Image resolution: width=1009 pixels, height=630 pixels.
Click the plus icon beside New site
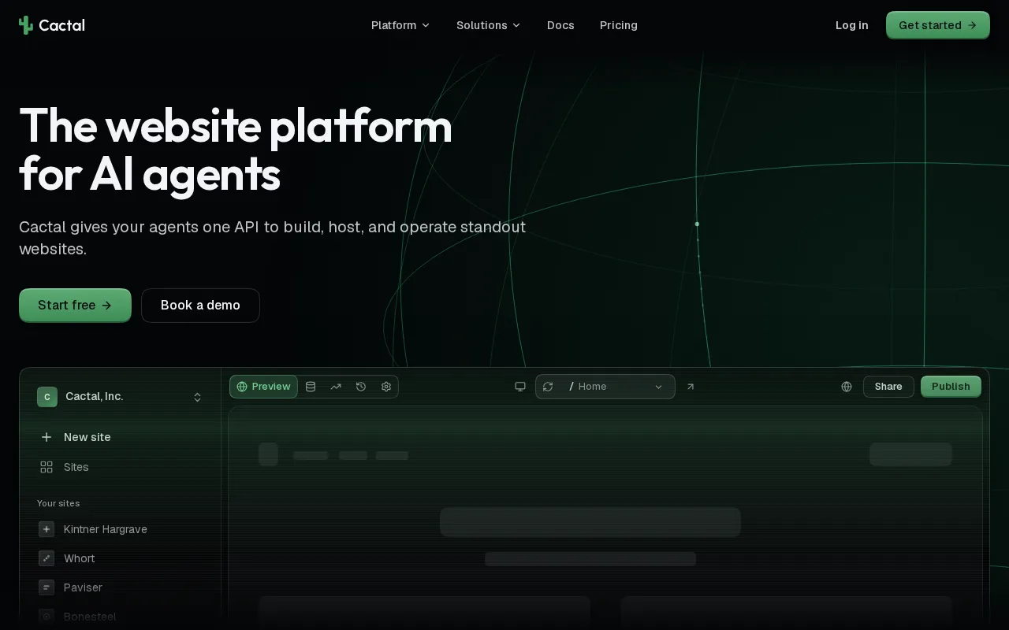tap(47, 437)
